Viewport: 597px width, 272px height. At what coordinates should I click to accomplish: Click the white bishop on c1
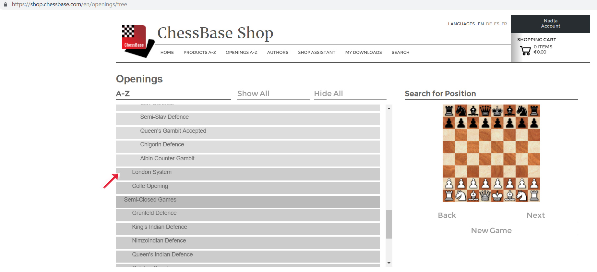coord(473,196)
